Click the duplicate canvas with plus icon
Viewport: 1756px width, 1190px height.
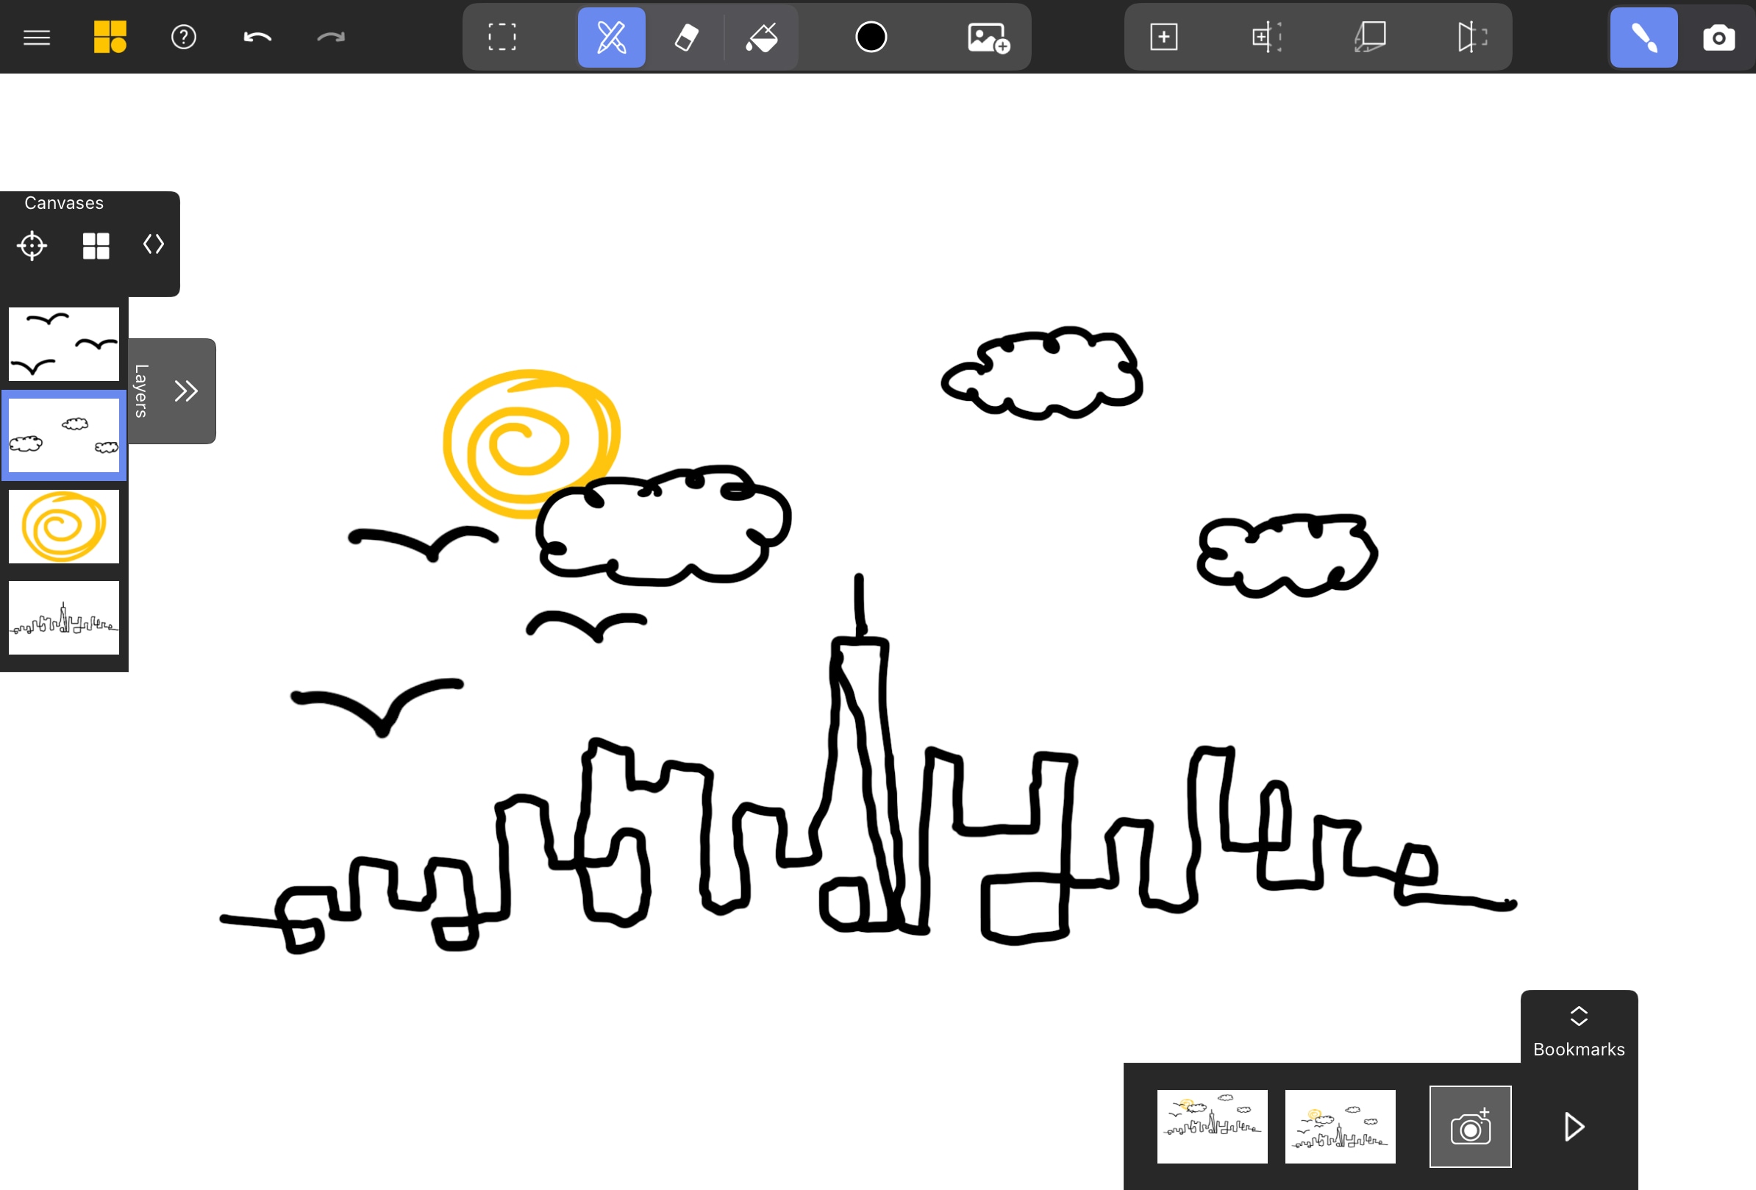[1266, 37]
